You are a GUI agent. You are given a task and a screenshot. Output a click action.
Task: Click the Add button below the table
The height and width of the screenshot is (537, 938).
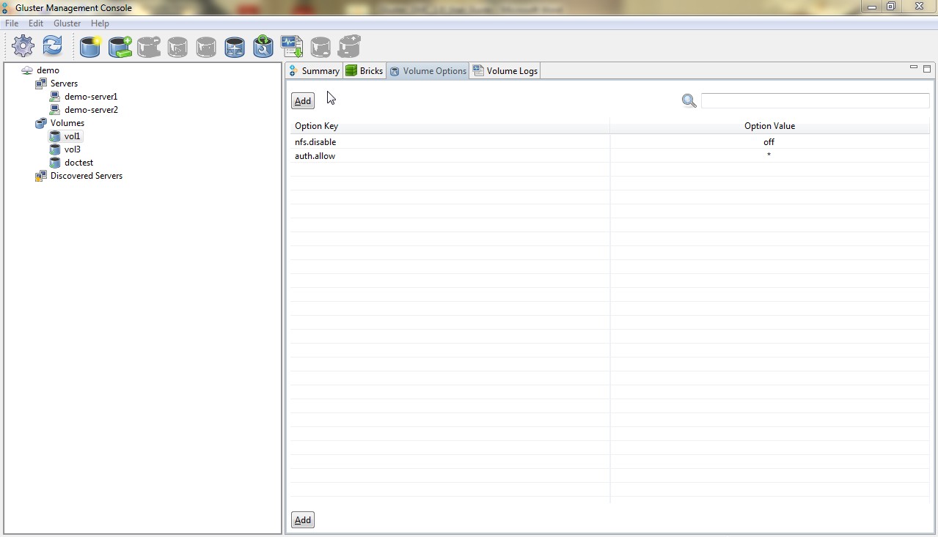pos(302,520)
